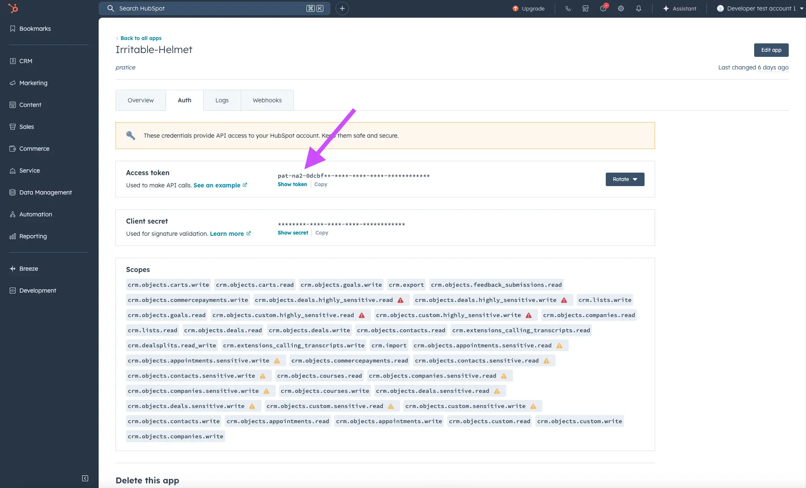Image resolution: width=806 pixels, height=488 pixels.
Task: Switch to the Webhooks tab
Action: 267,100
